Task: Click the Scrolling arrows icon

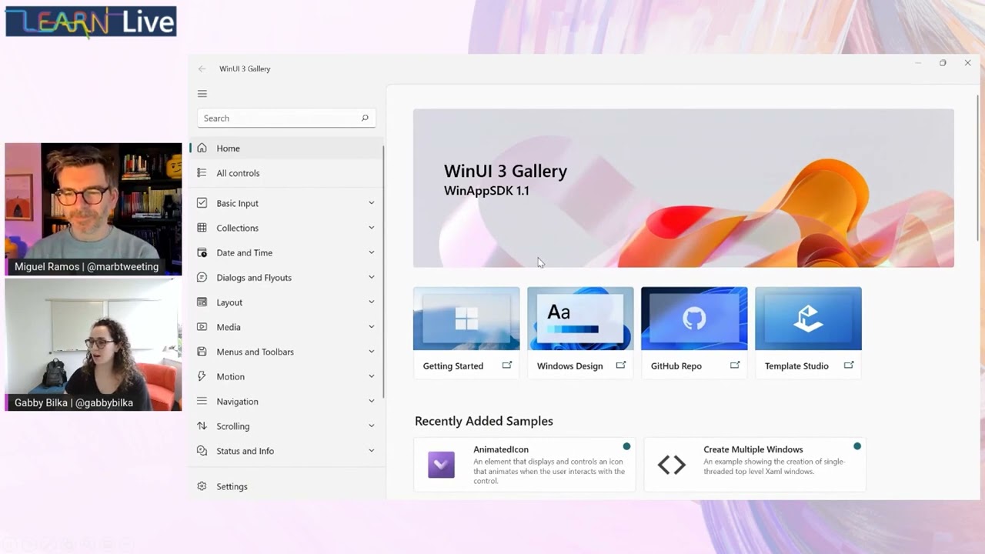Action: (202, 426)
